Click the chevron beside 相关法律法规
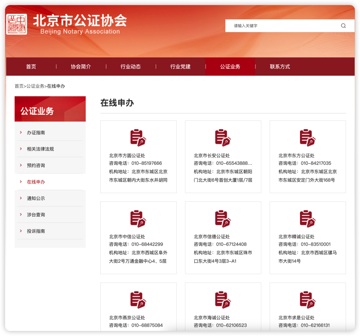 click(x=21, y=149)
